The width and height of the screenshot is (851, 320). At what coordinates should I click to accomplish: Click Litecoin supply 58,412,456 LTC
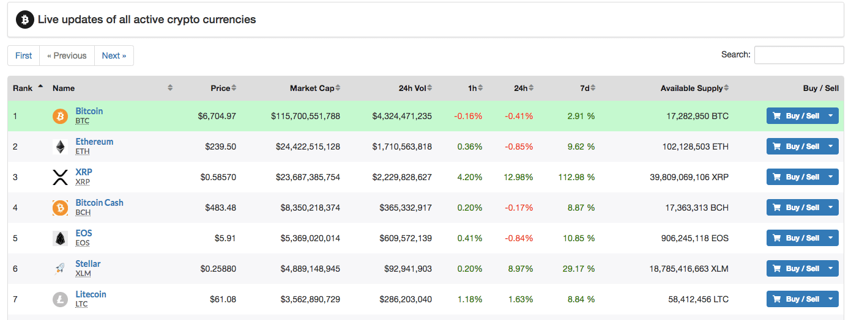[x=699, y=299]
